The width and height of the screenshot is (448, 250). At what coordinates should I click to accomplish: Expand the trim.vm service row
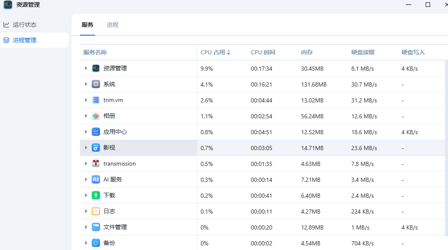coord(86,100)
